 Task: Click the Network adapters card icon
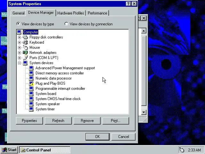pyautogui.click(x=25, y=53)
